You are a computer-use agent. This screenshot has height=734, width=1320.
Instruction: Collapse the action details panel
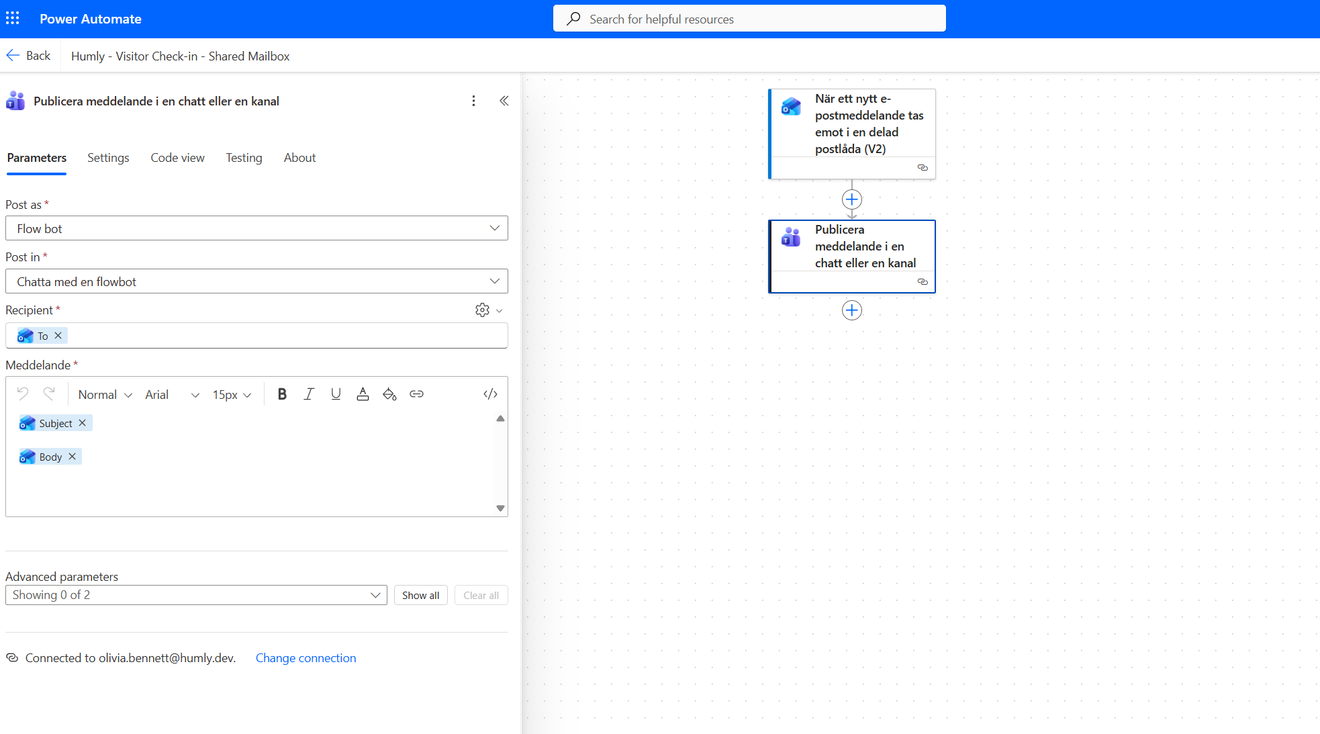[x=504, y=101]
